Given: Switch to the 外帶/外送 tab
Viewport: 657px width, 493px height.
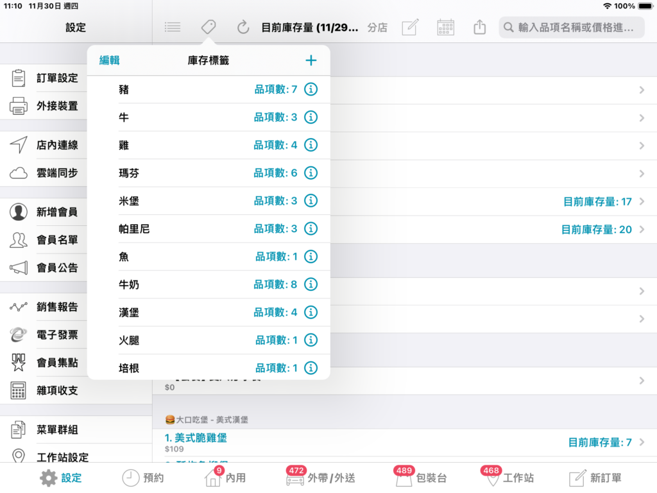Looking at the screenshot, I should click(x=321, y=477).
